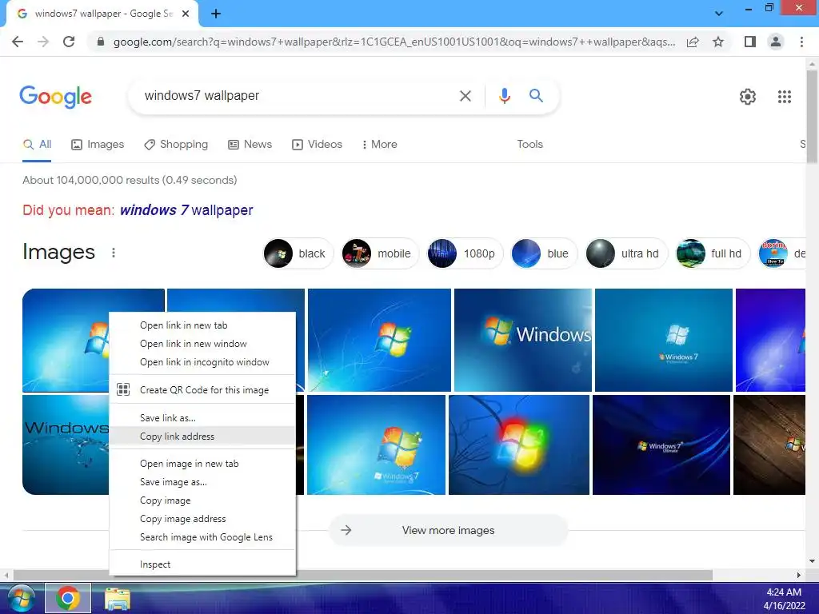Click the Chrome taskbar icon
This screenshot has width=819, height=614.
pos(68,598)
